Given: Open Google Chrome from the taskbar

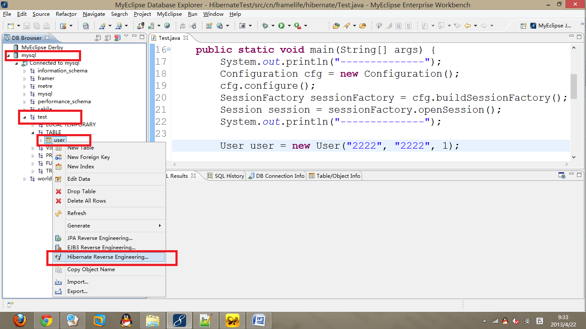Looking at the screenshot, I should point(46,320).
